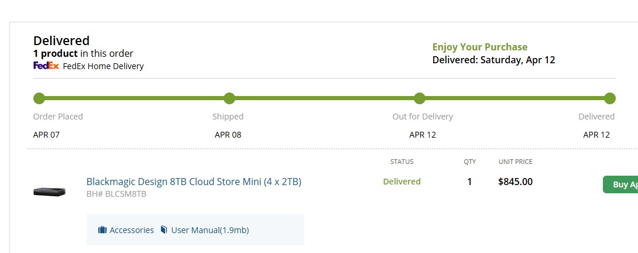Open the Accessories link
Viewport: 638px width, 253px height.
tap(132, 230)
